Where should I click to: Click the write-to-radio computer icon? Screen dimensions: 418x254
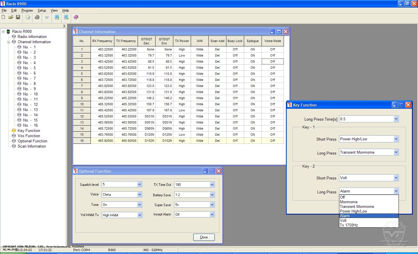pos(66,17)
